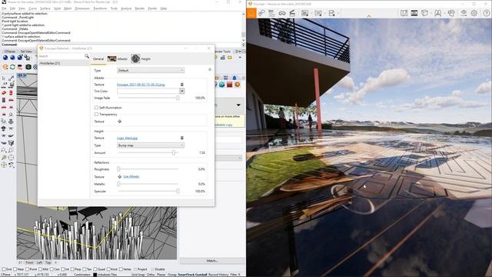The height and width of the screenshot is (277, 492).
Task: Open the material Type Default dropdown
Action: tap(151, 70)
